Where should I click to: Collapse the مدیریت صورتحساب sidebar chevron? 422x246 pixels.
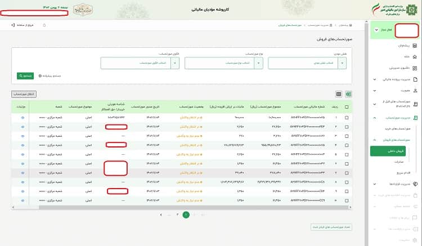[375, 118]
